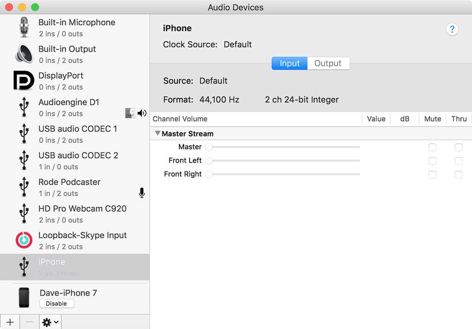
Task: Click the green zoom window button
Action: pyautogui.click(x=35, y=7)
